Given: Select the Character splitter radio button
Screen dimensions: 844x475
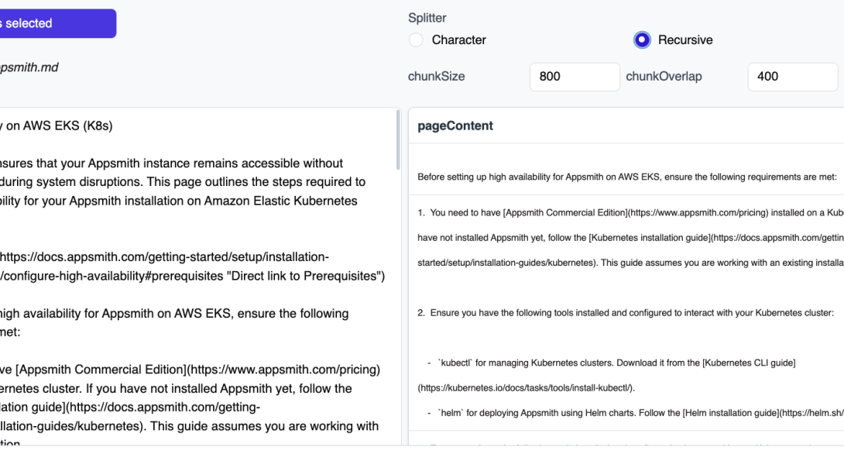Looking at the screenshot, I should (416, 40).
